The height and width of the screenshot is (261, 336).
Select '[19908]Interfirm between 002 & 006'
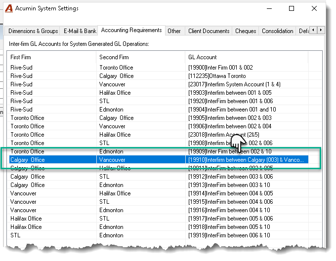(x=230, y=143)
